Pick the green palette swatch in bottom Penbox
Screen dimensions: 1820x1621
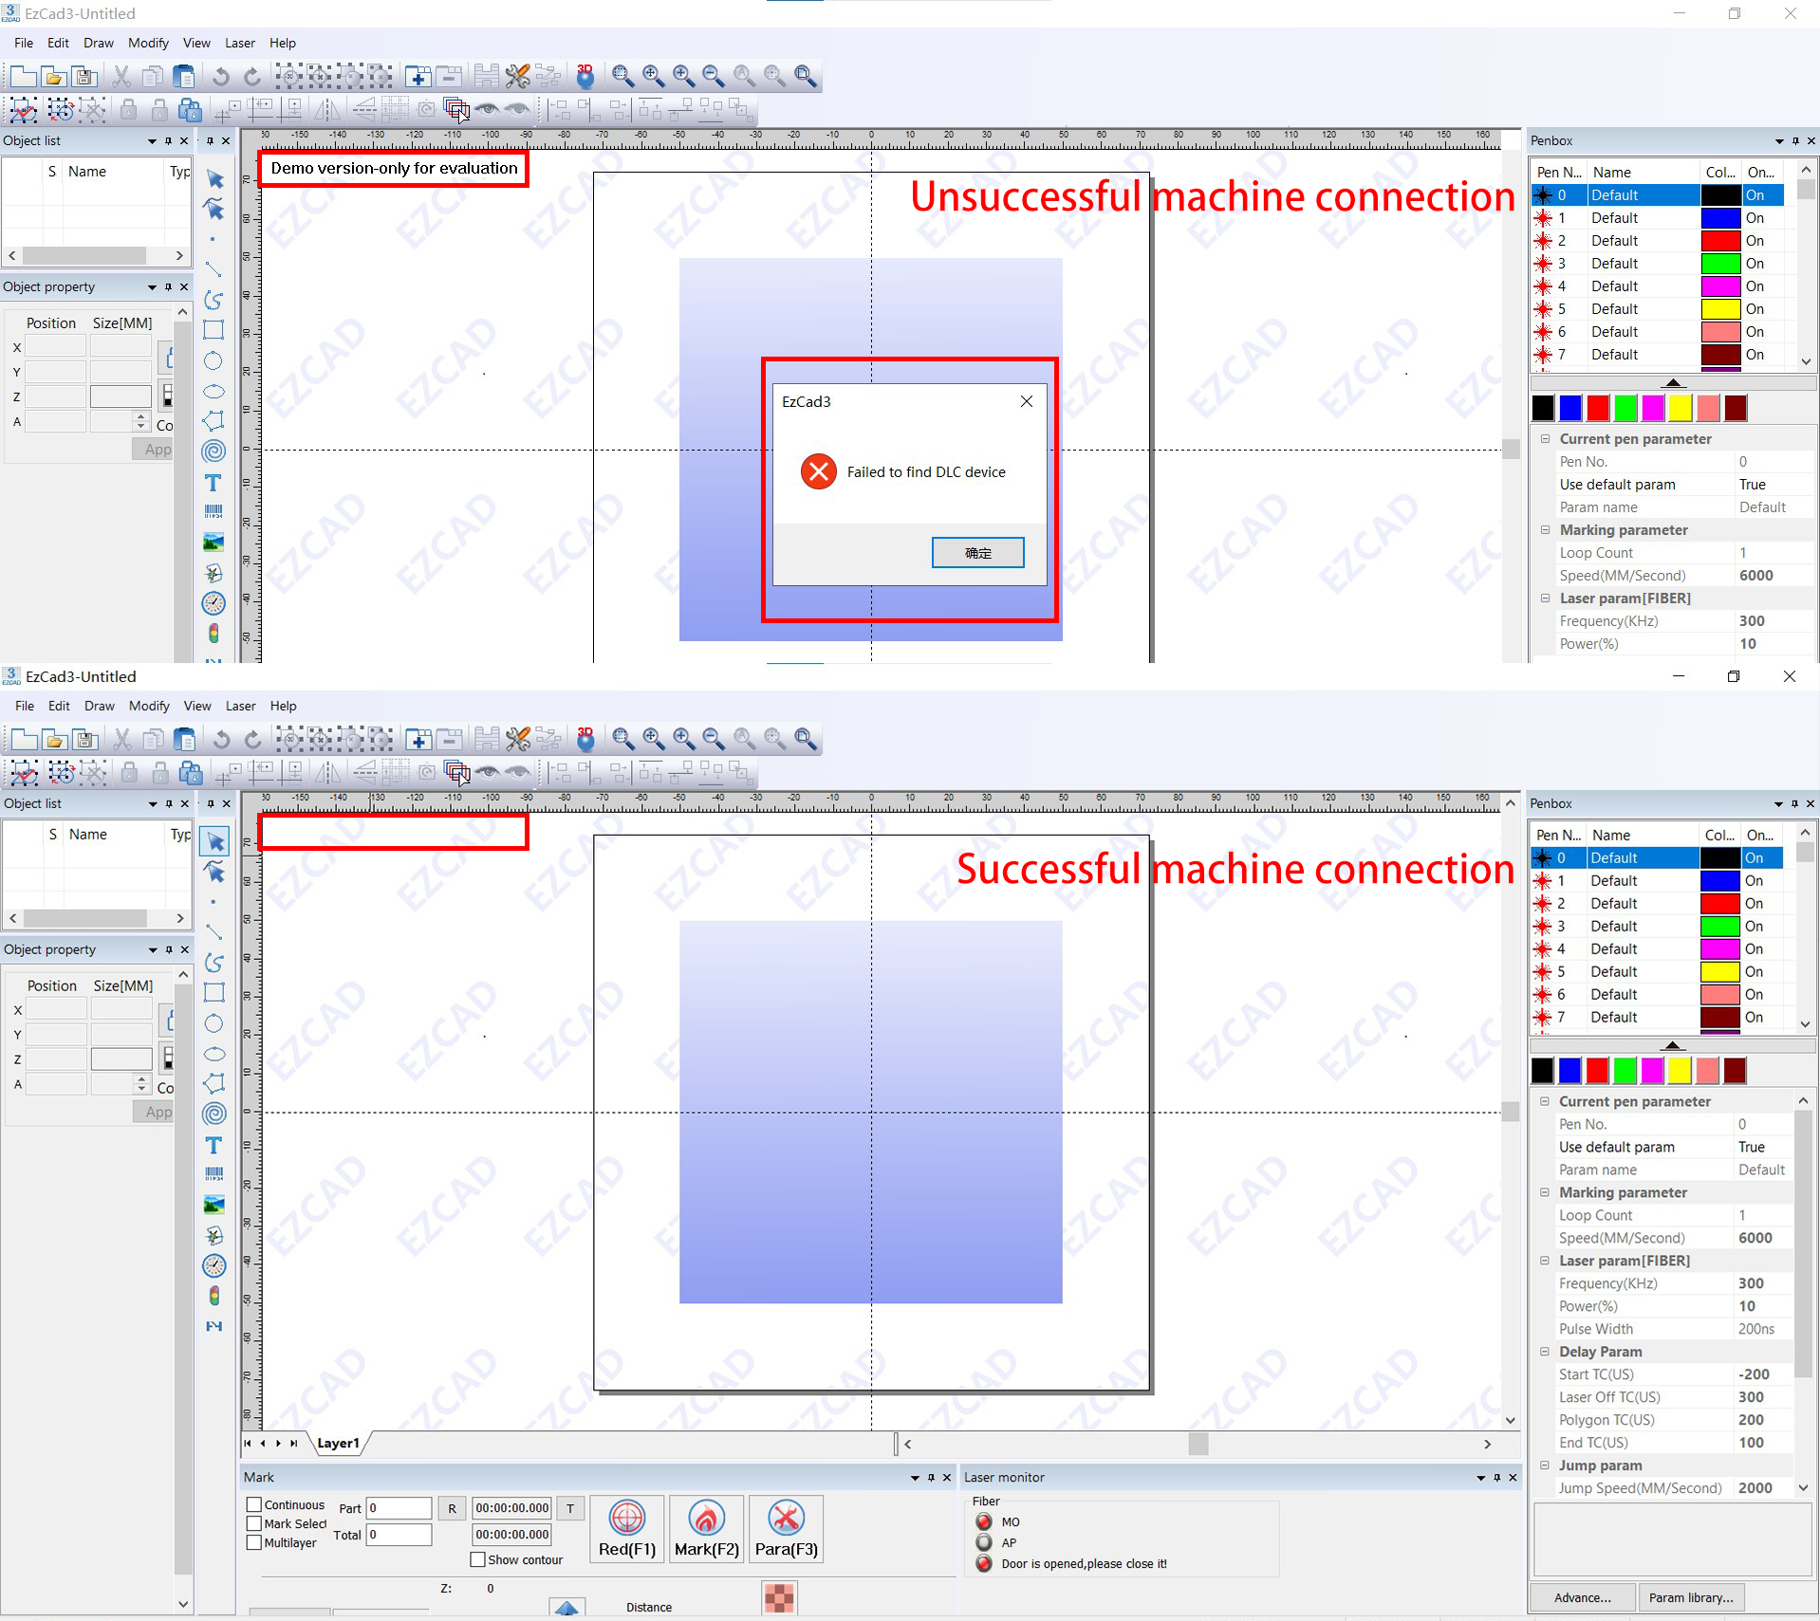1625,1070
